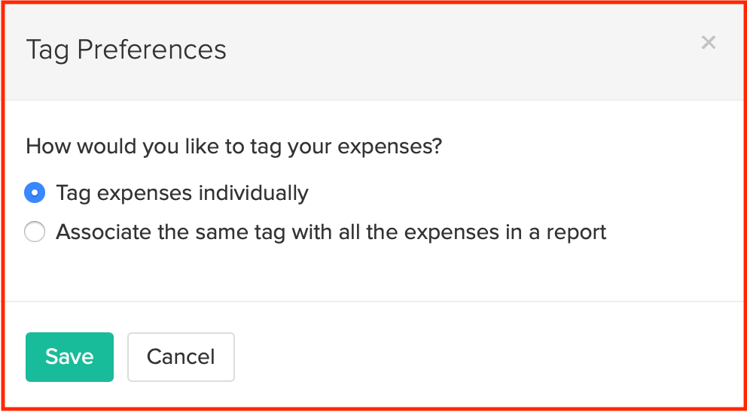Choose the Associate same tag radio button
The height and width of the screenshot is (412, 747).
tap(35, 232)
